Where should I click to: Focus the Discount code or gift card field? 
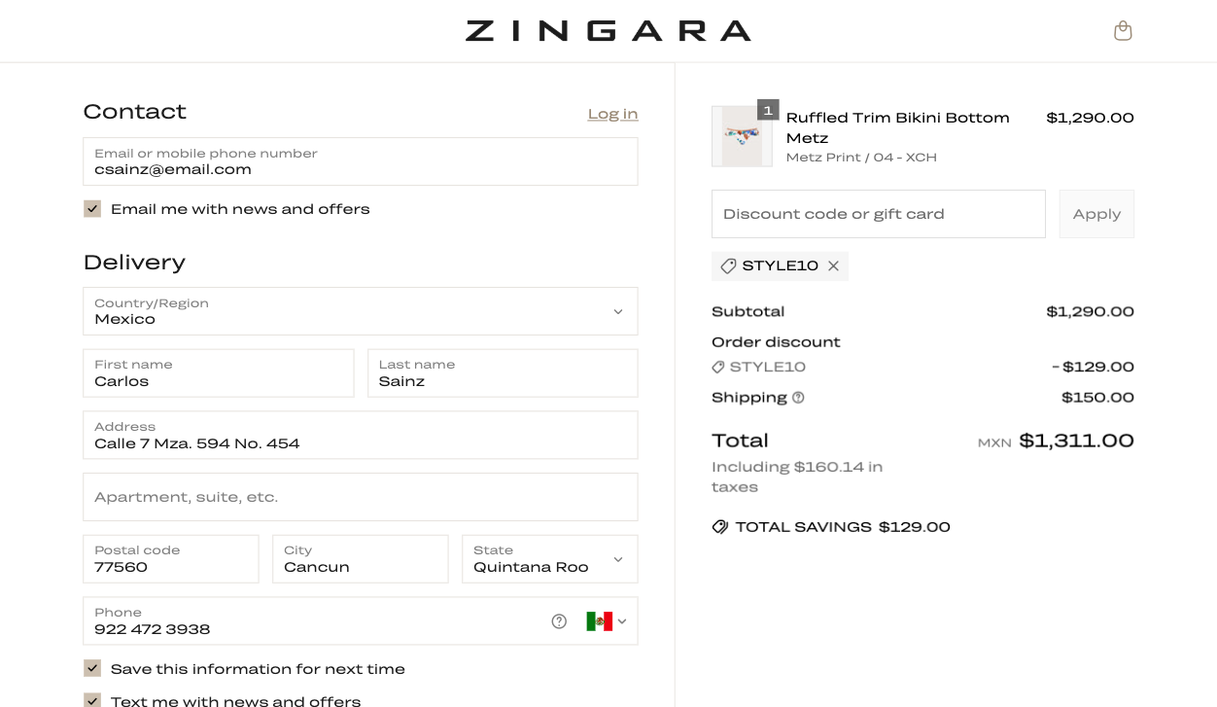click(x=878, y=214)
